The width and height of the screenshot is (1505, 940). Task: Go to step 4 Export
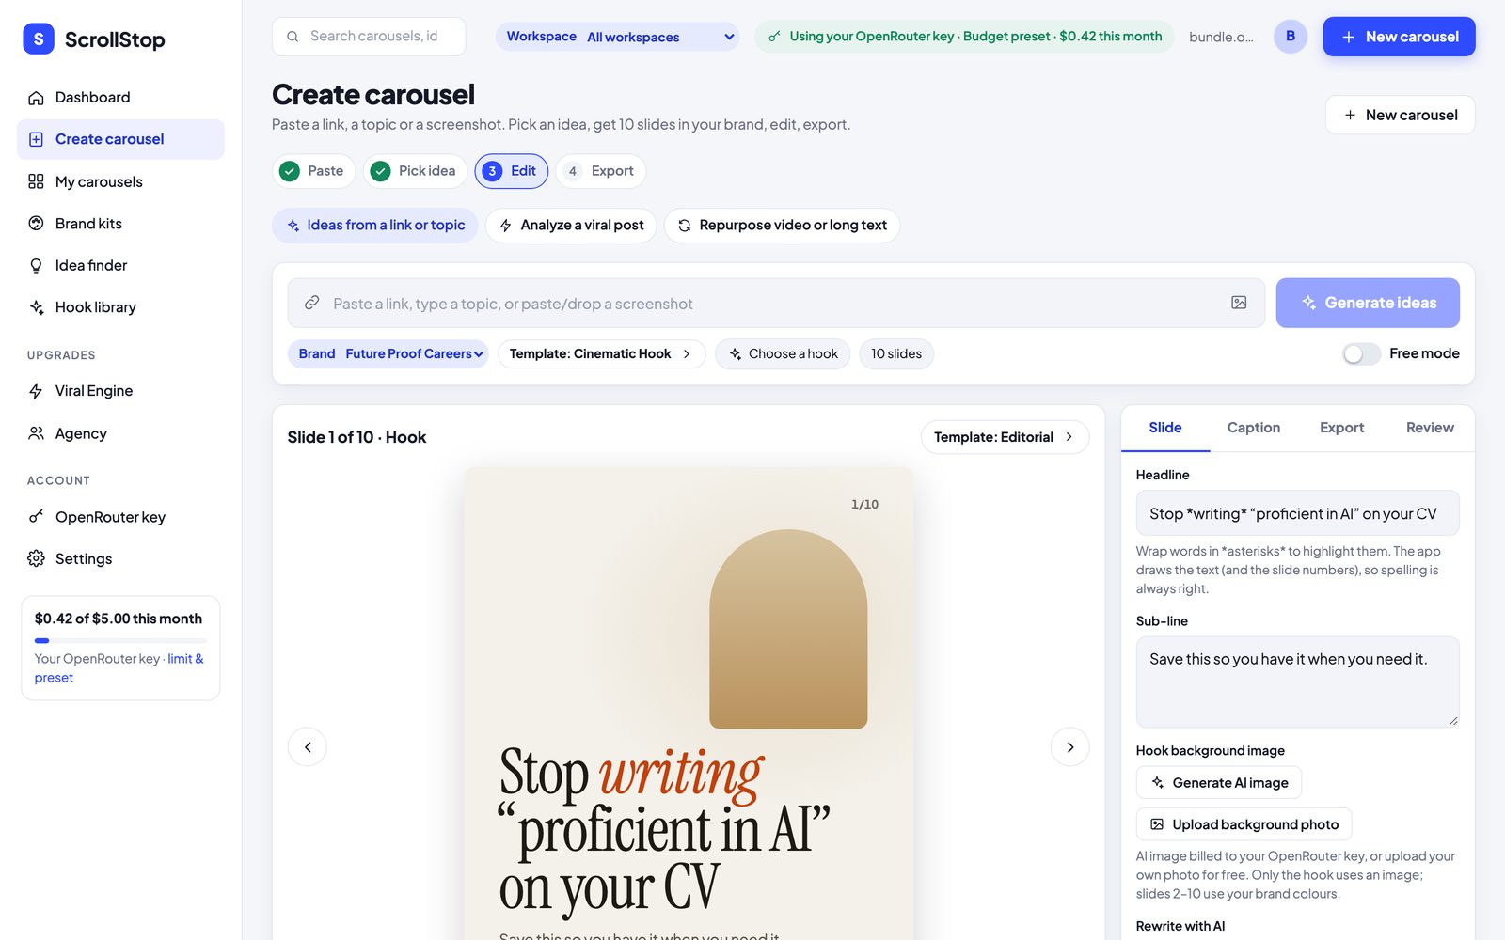[x=601, y=171]
